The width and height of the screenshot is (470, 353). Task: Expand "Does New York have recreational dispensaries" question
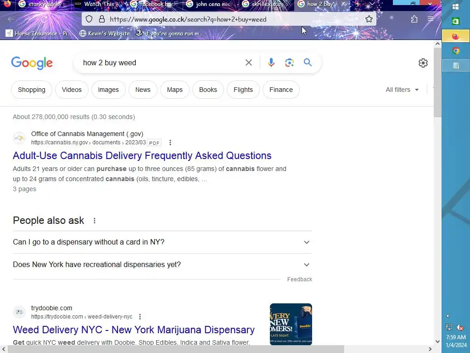162,264
